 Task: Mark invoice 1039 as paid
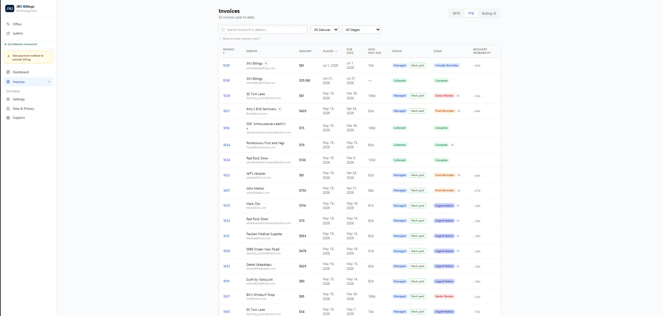point(417,66)
